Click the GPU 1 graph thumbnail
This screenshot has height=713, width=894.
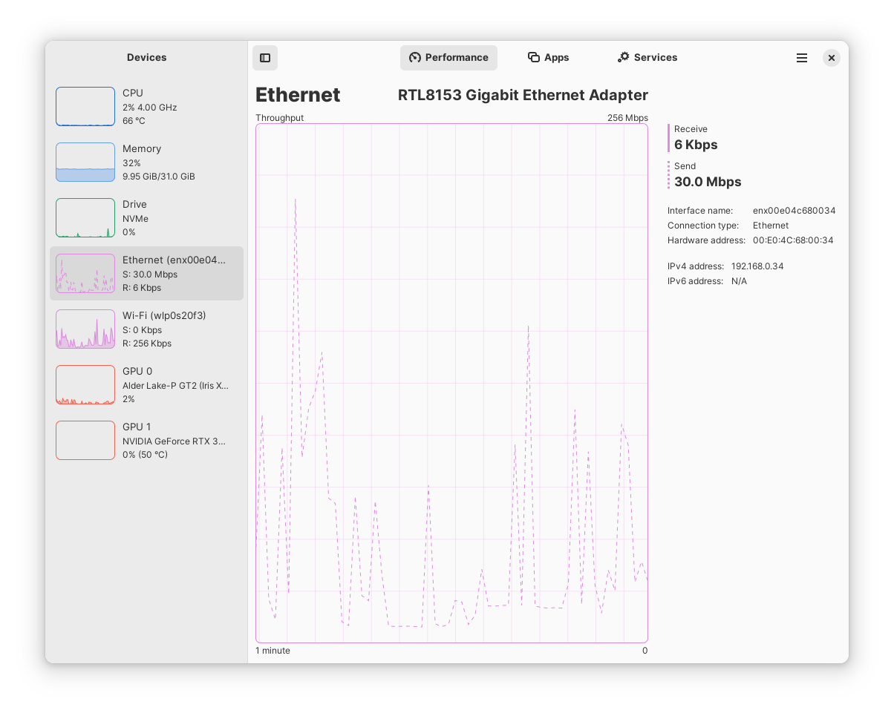85,441
